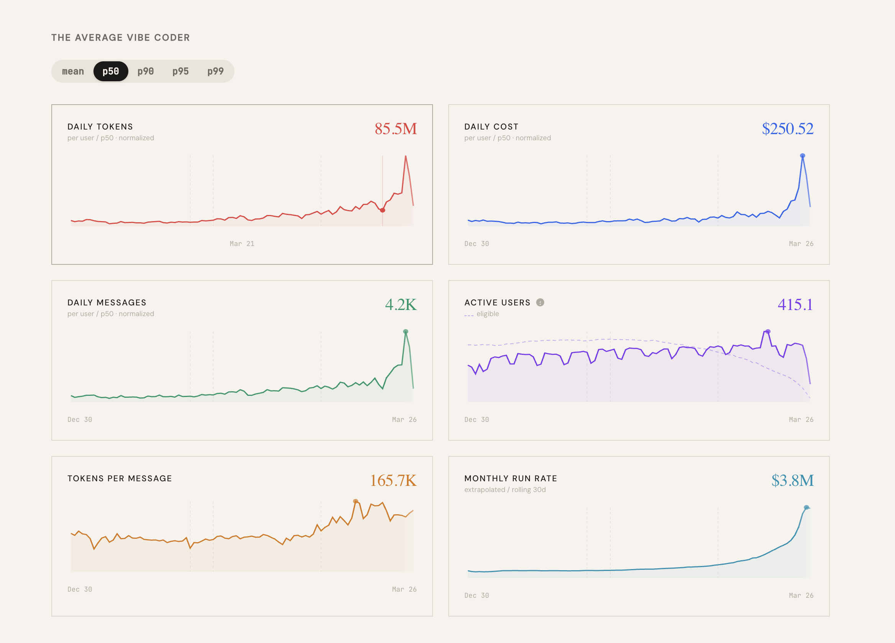Click the 85.5M Daily Tokens value

click(x=396, y=129)
